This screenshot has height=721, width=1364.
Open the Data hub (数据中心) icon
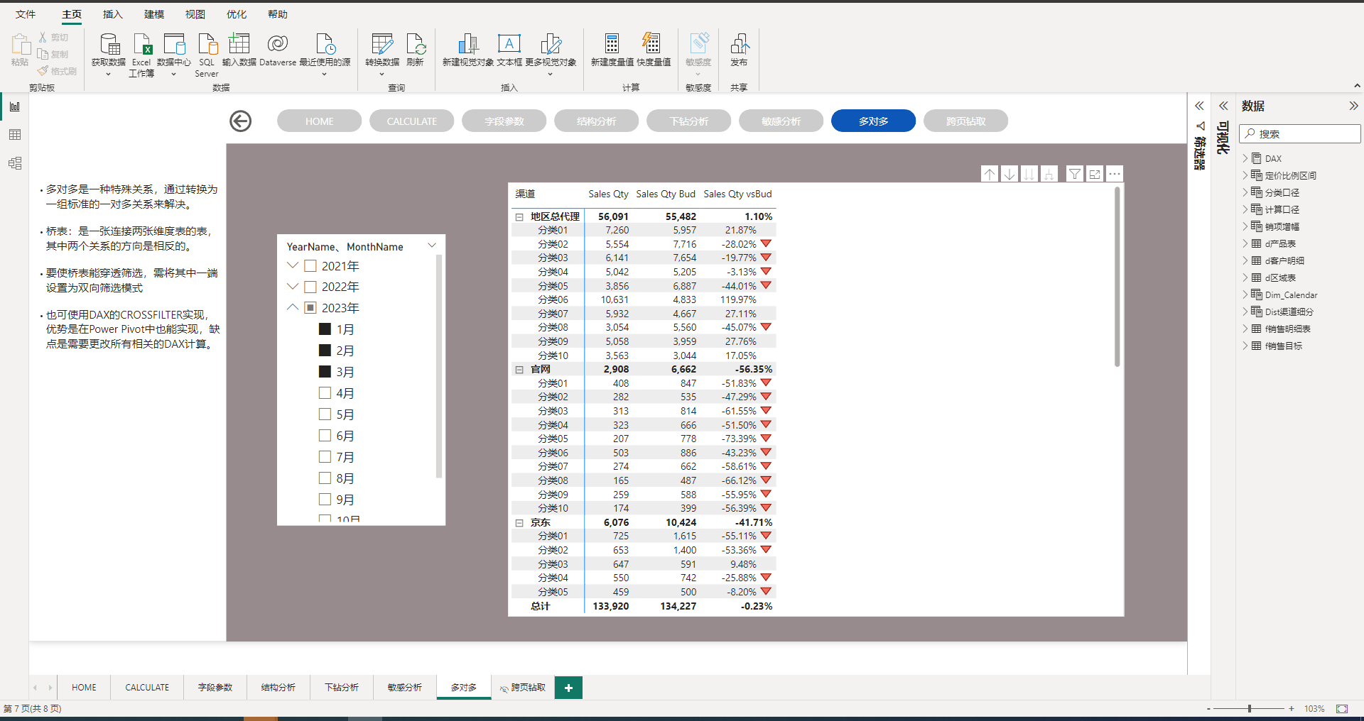click(174, 45)
